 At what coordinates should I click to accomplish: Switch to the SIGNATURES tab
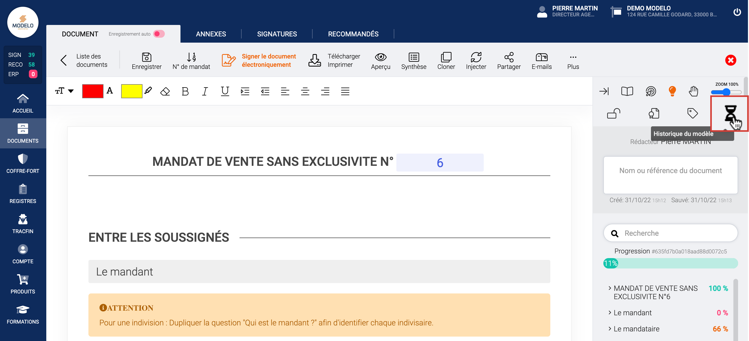(277, 34)
